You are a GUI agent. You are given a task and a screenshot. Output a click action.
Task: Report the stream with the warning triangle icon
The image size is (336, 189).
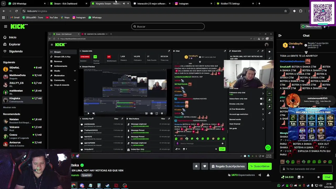coord(268,175)
